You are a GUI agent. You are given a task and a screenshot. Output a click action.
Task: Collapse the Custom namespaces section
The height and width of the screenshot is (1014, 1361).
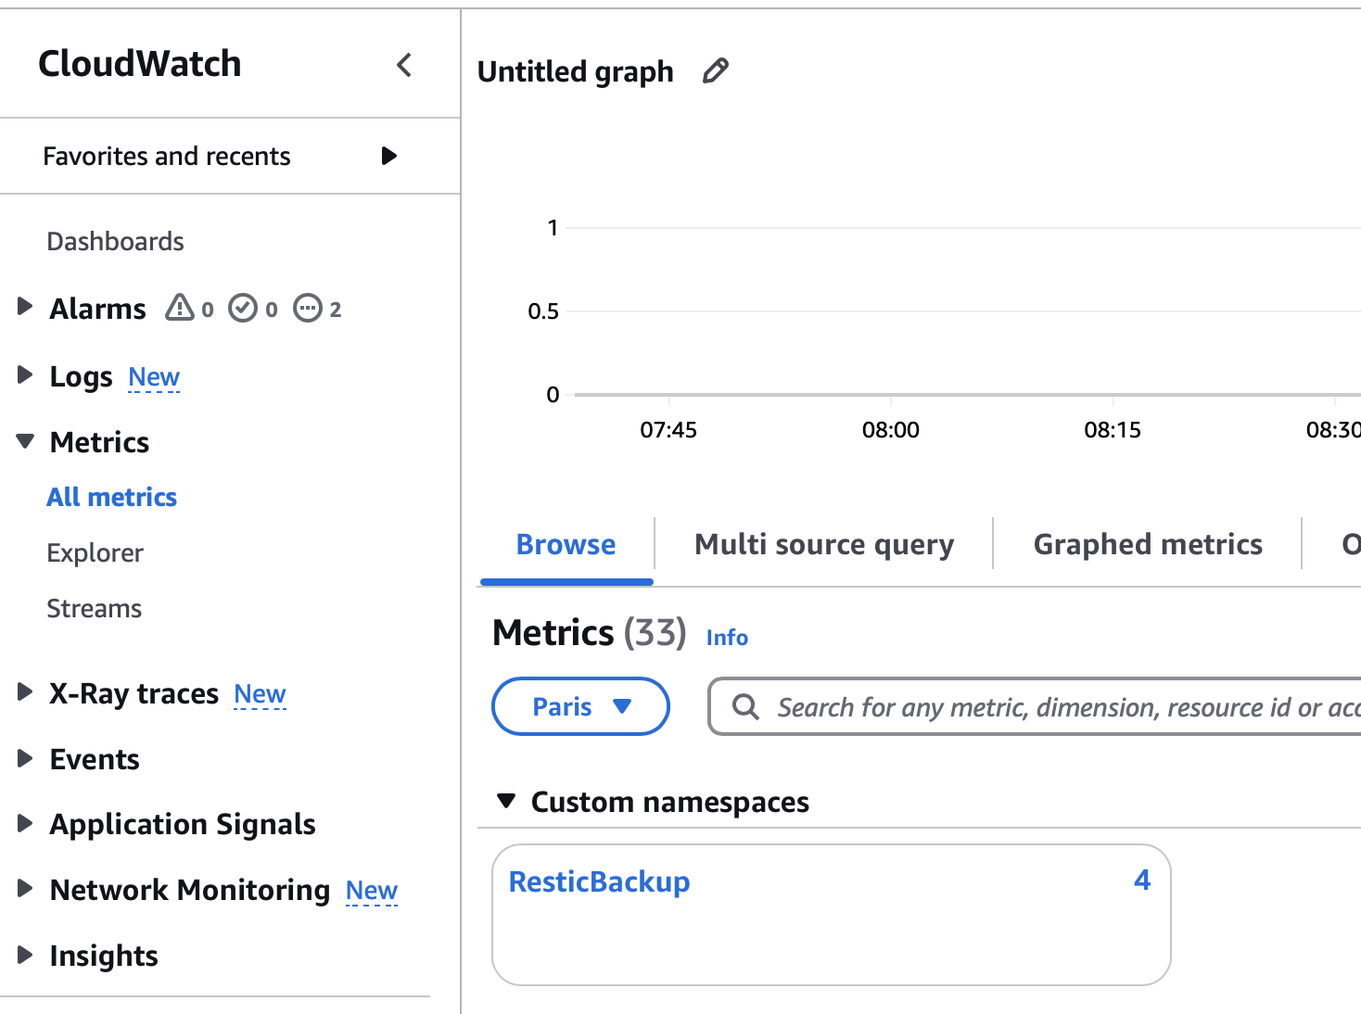tap(506, 801)
